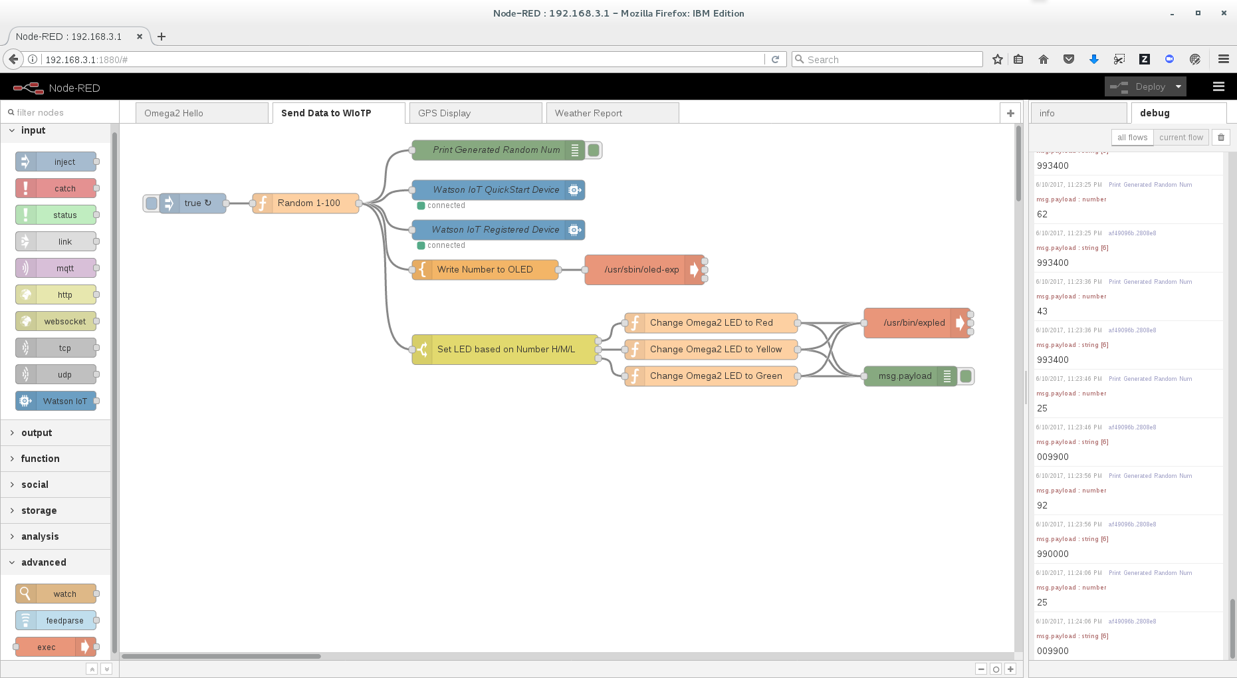Viewport: 1237px width, 678px height.
Task: Reload page in address bar
Action: point(775,59)
